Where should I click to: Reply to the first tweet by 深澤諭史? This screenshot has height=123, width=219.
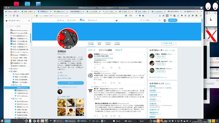click(x=95, y=68)
